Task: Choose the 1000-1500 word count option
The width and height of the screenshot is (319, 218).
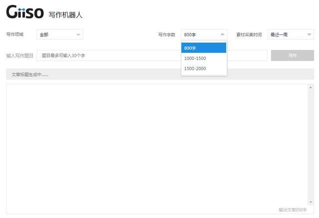Action: (x=204, y=58)
